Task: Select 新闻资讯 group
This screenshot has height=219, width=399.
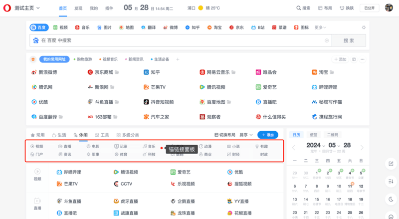Action: pyautogui.click(x=134, y=59)
